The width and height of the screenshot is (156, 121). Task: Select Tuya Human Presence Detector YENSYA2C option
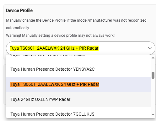(x=78, y=69)
